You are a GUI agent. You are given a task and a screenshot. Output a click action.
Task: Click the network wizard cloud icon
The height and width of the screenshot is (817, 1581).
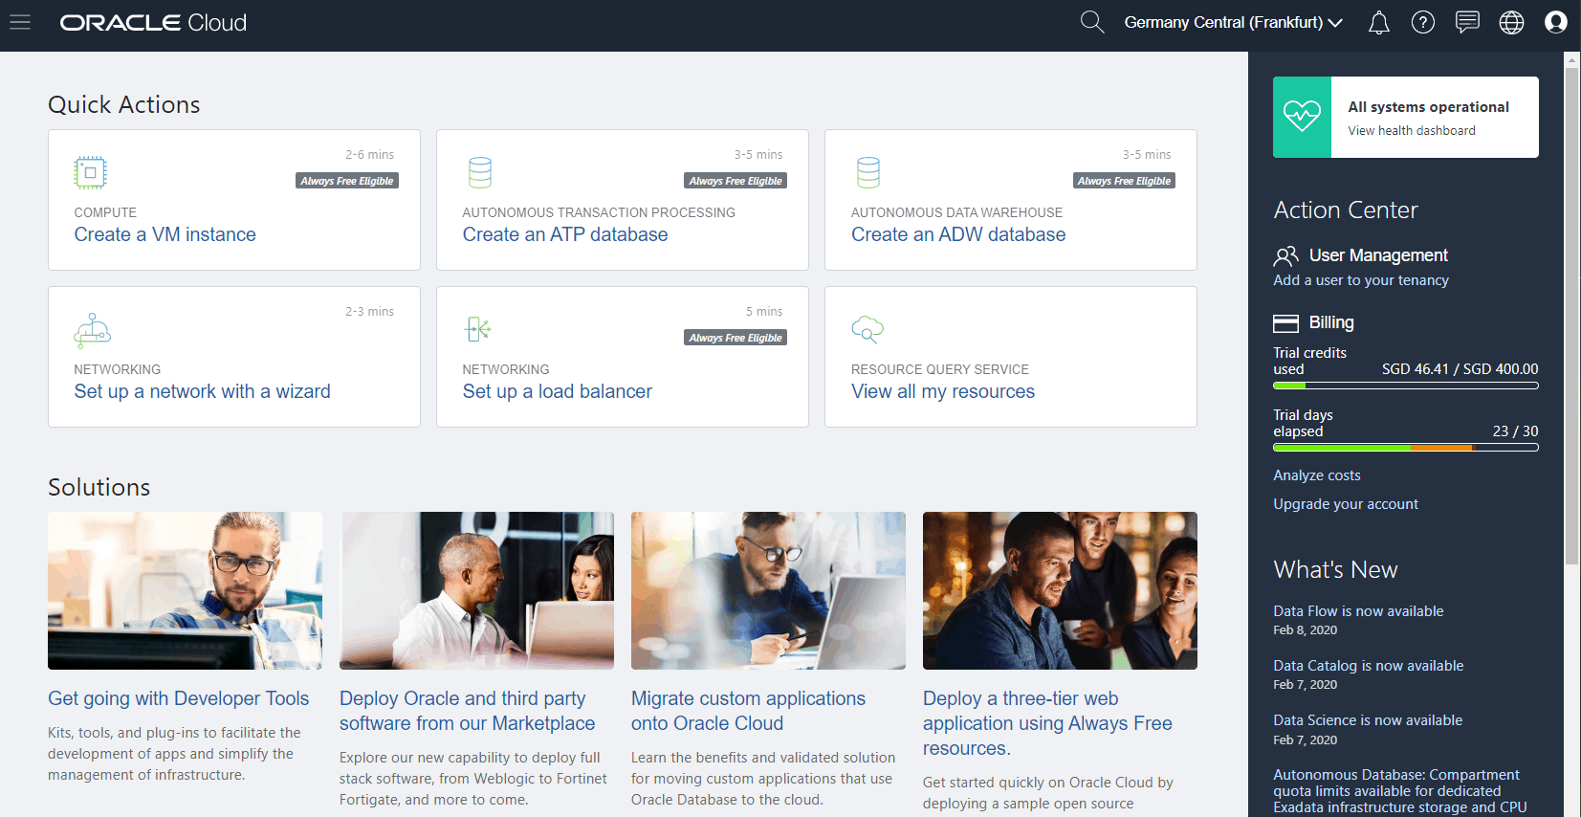click(93, 329)
